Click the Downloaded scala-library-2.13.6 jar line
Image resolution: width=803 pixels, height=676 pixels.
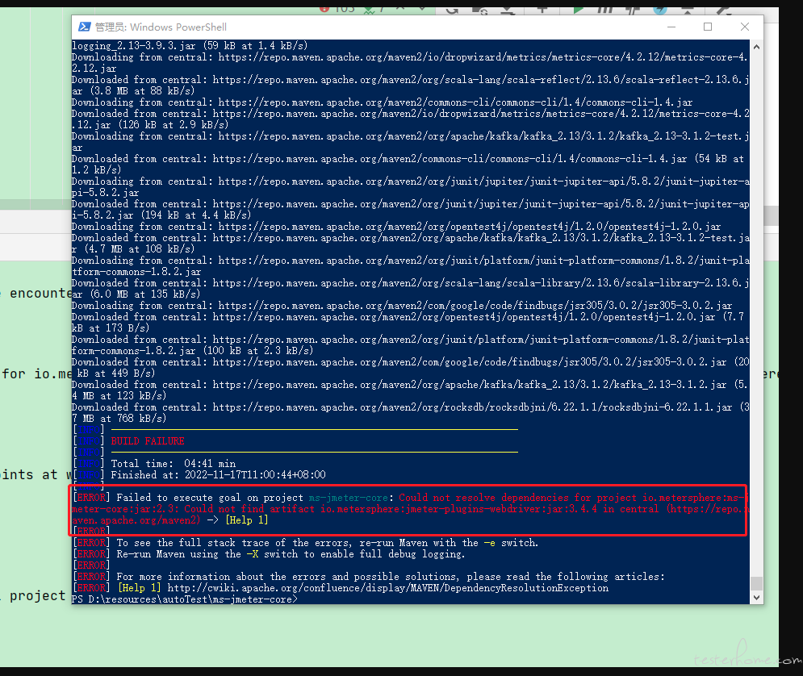tap(410, 289)
